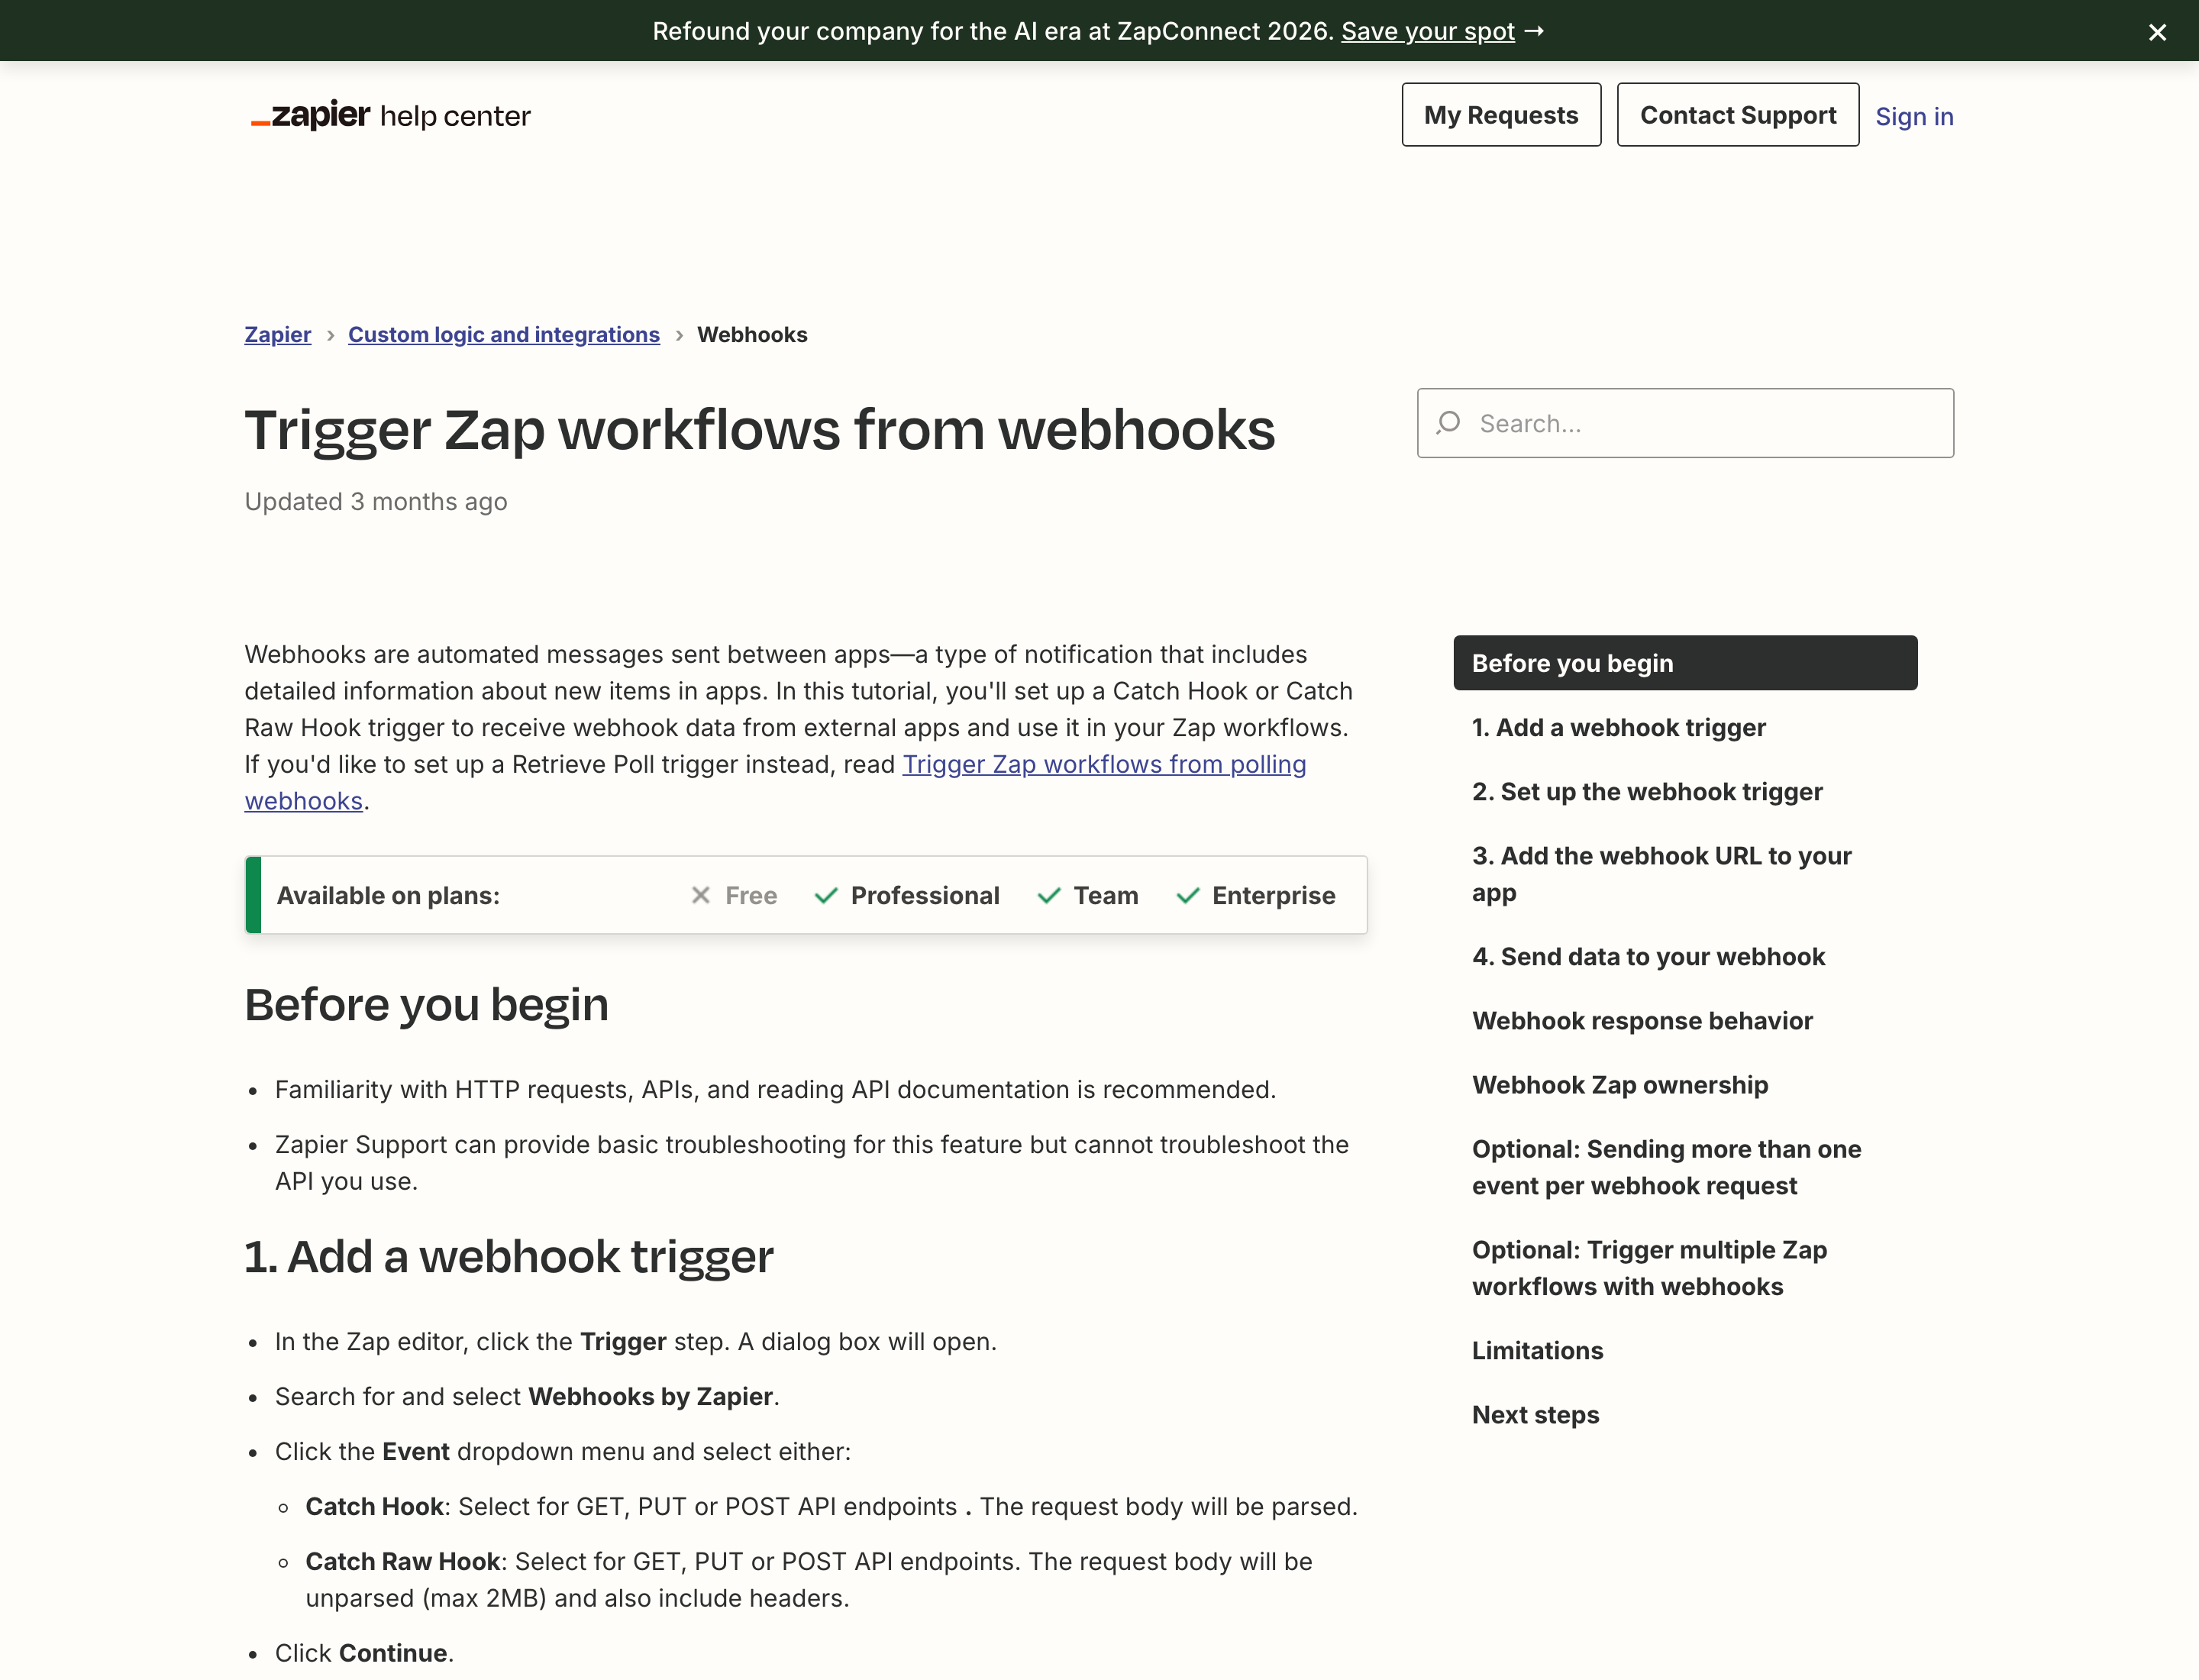2199x1680 pixels.
Task: Go to Optional: Sending more than one event
Action: [x=1666, y=1167]
